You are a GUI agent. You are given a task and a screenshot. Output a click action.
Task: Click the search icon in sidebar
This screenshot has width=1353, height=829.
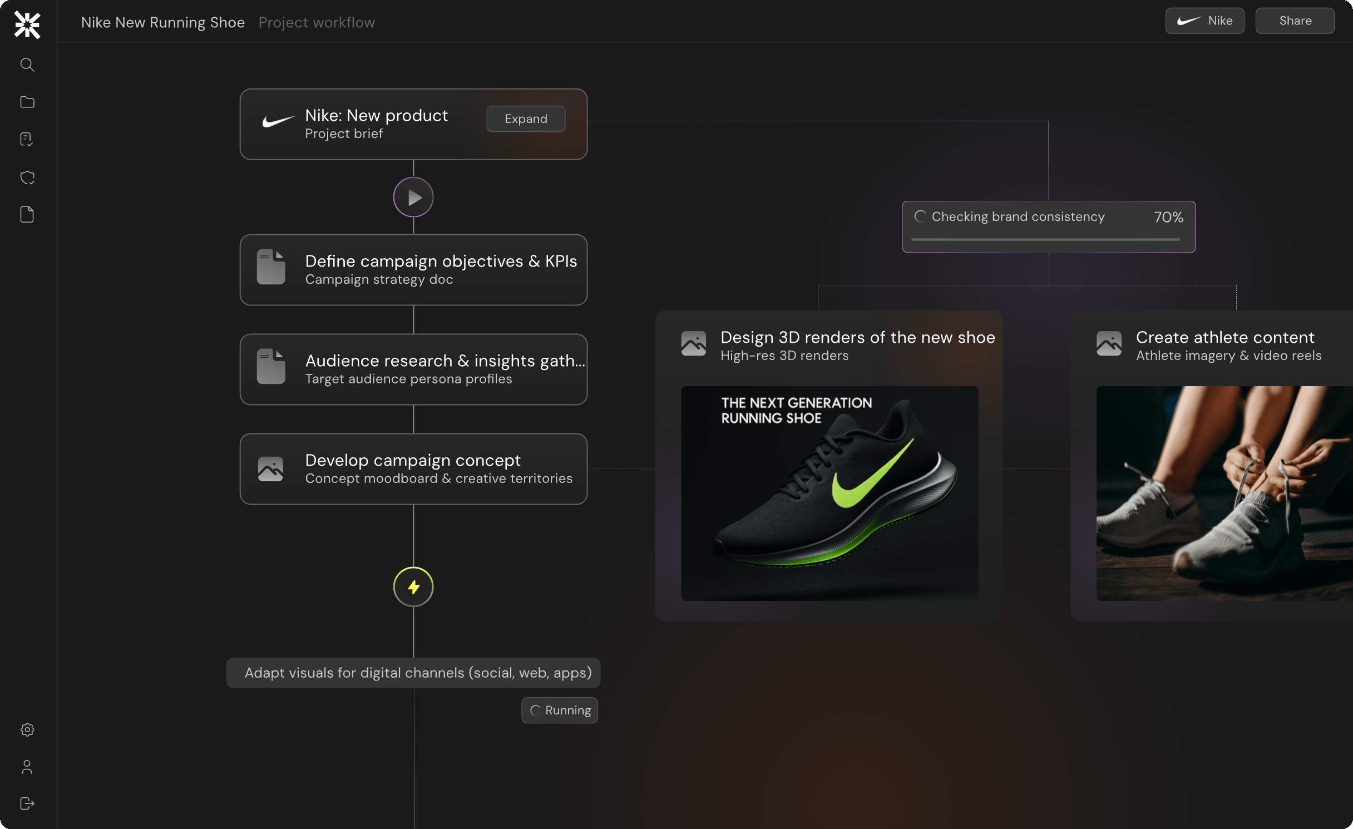tap(27, 65)
